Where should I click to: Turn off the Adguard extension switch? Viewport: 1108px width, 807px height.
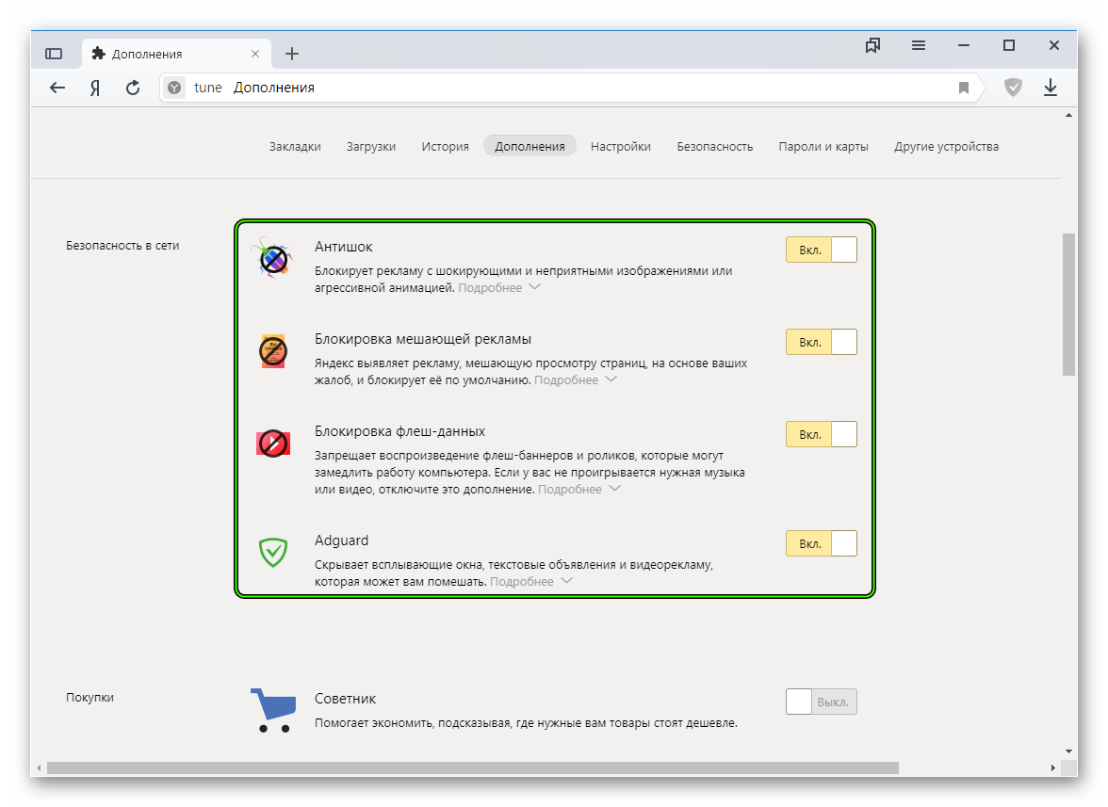coord(821,543)
